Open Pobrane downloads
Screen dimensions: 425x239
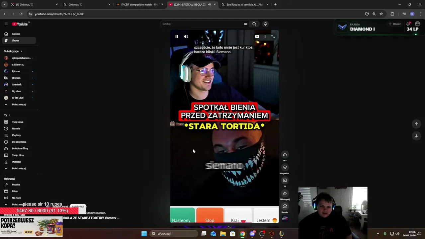pyautogui.click(x=19, y=162)
